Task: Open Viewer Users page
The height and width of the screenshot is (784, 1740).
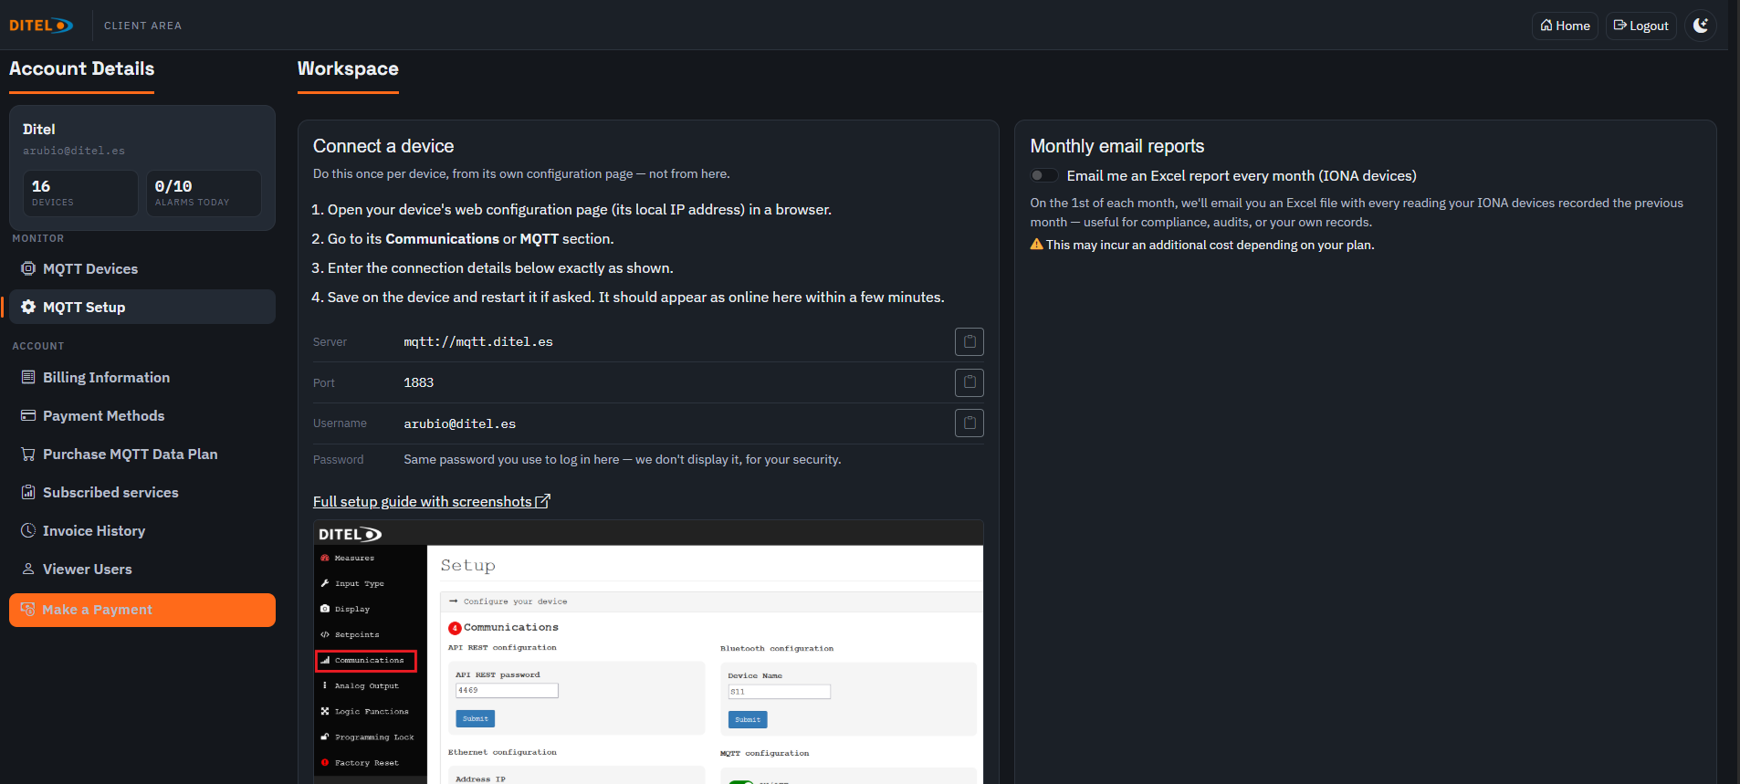Action: pos(142,569)
